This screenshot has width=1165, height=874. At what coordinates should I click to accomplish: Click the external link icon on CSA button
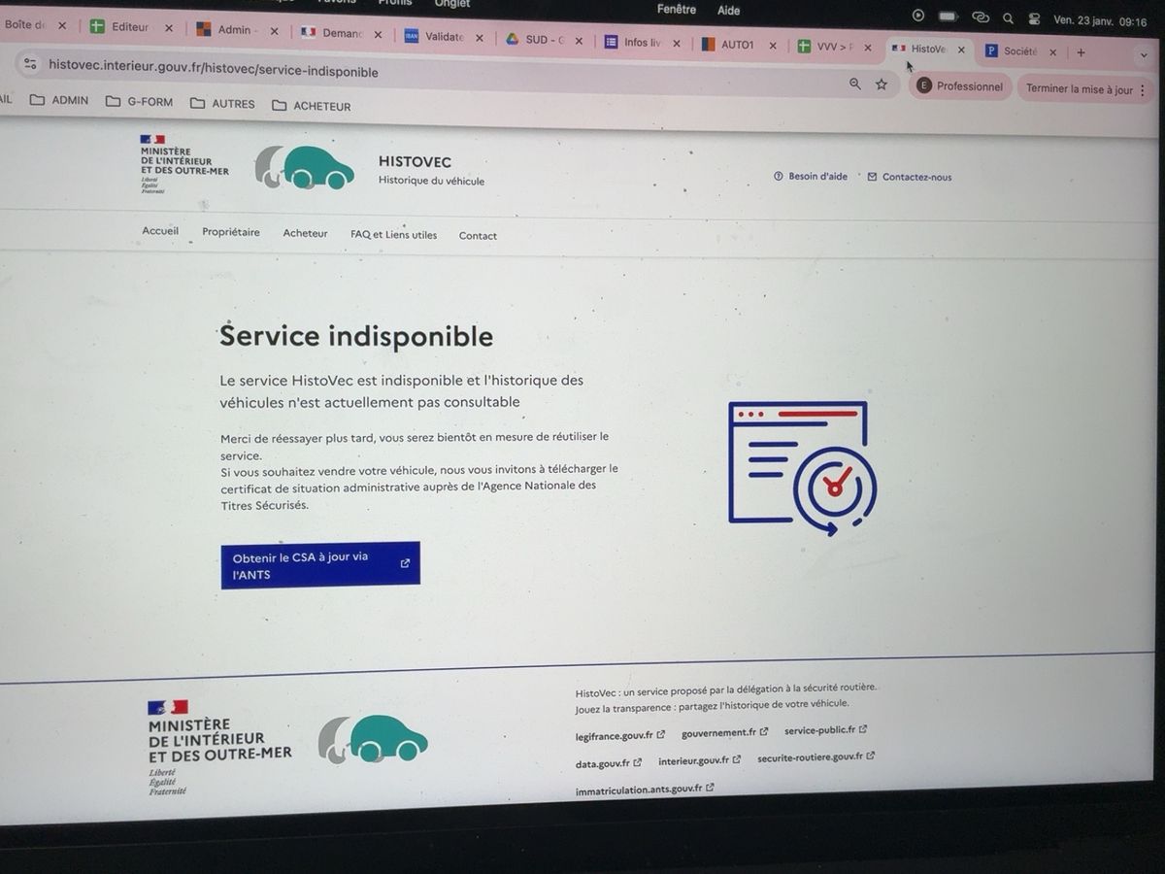(405, 563)
